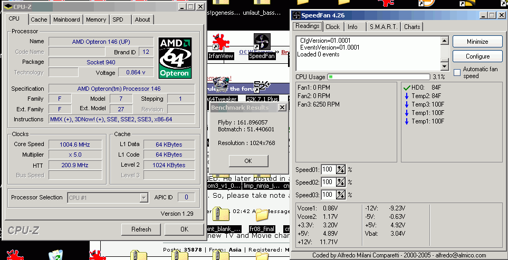The width and height of the screenshot is (508, 260).
Task: Open the SPD tab in CPU-Z
Action: point(118,20)
